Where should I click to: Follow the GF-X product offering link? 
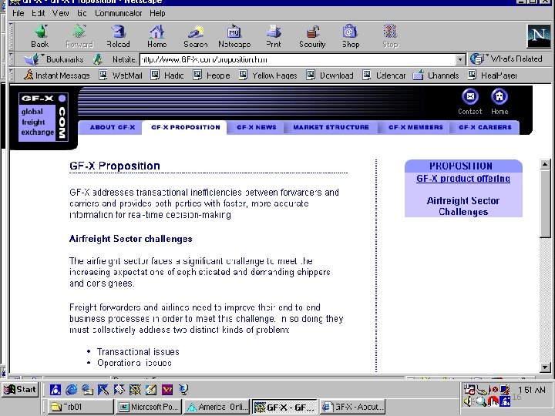[463, 179]
